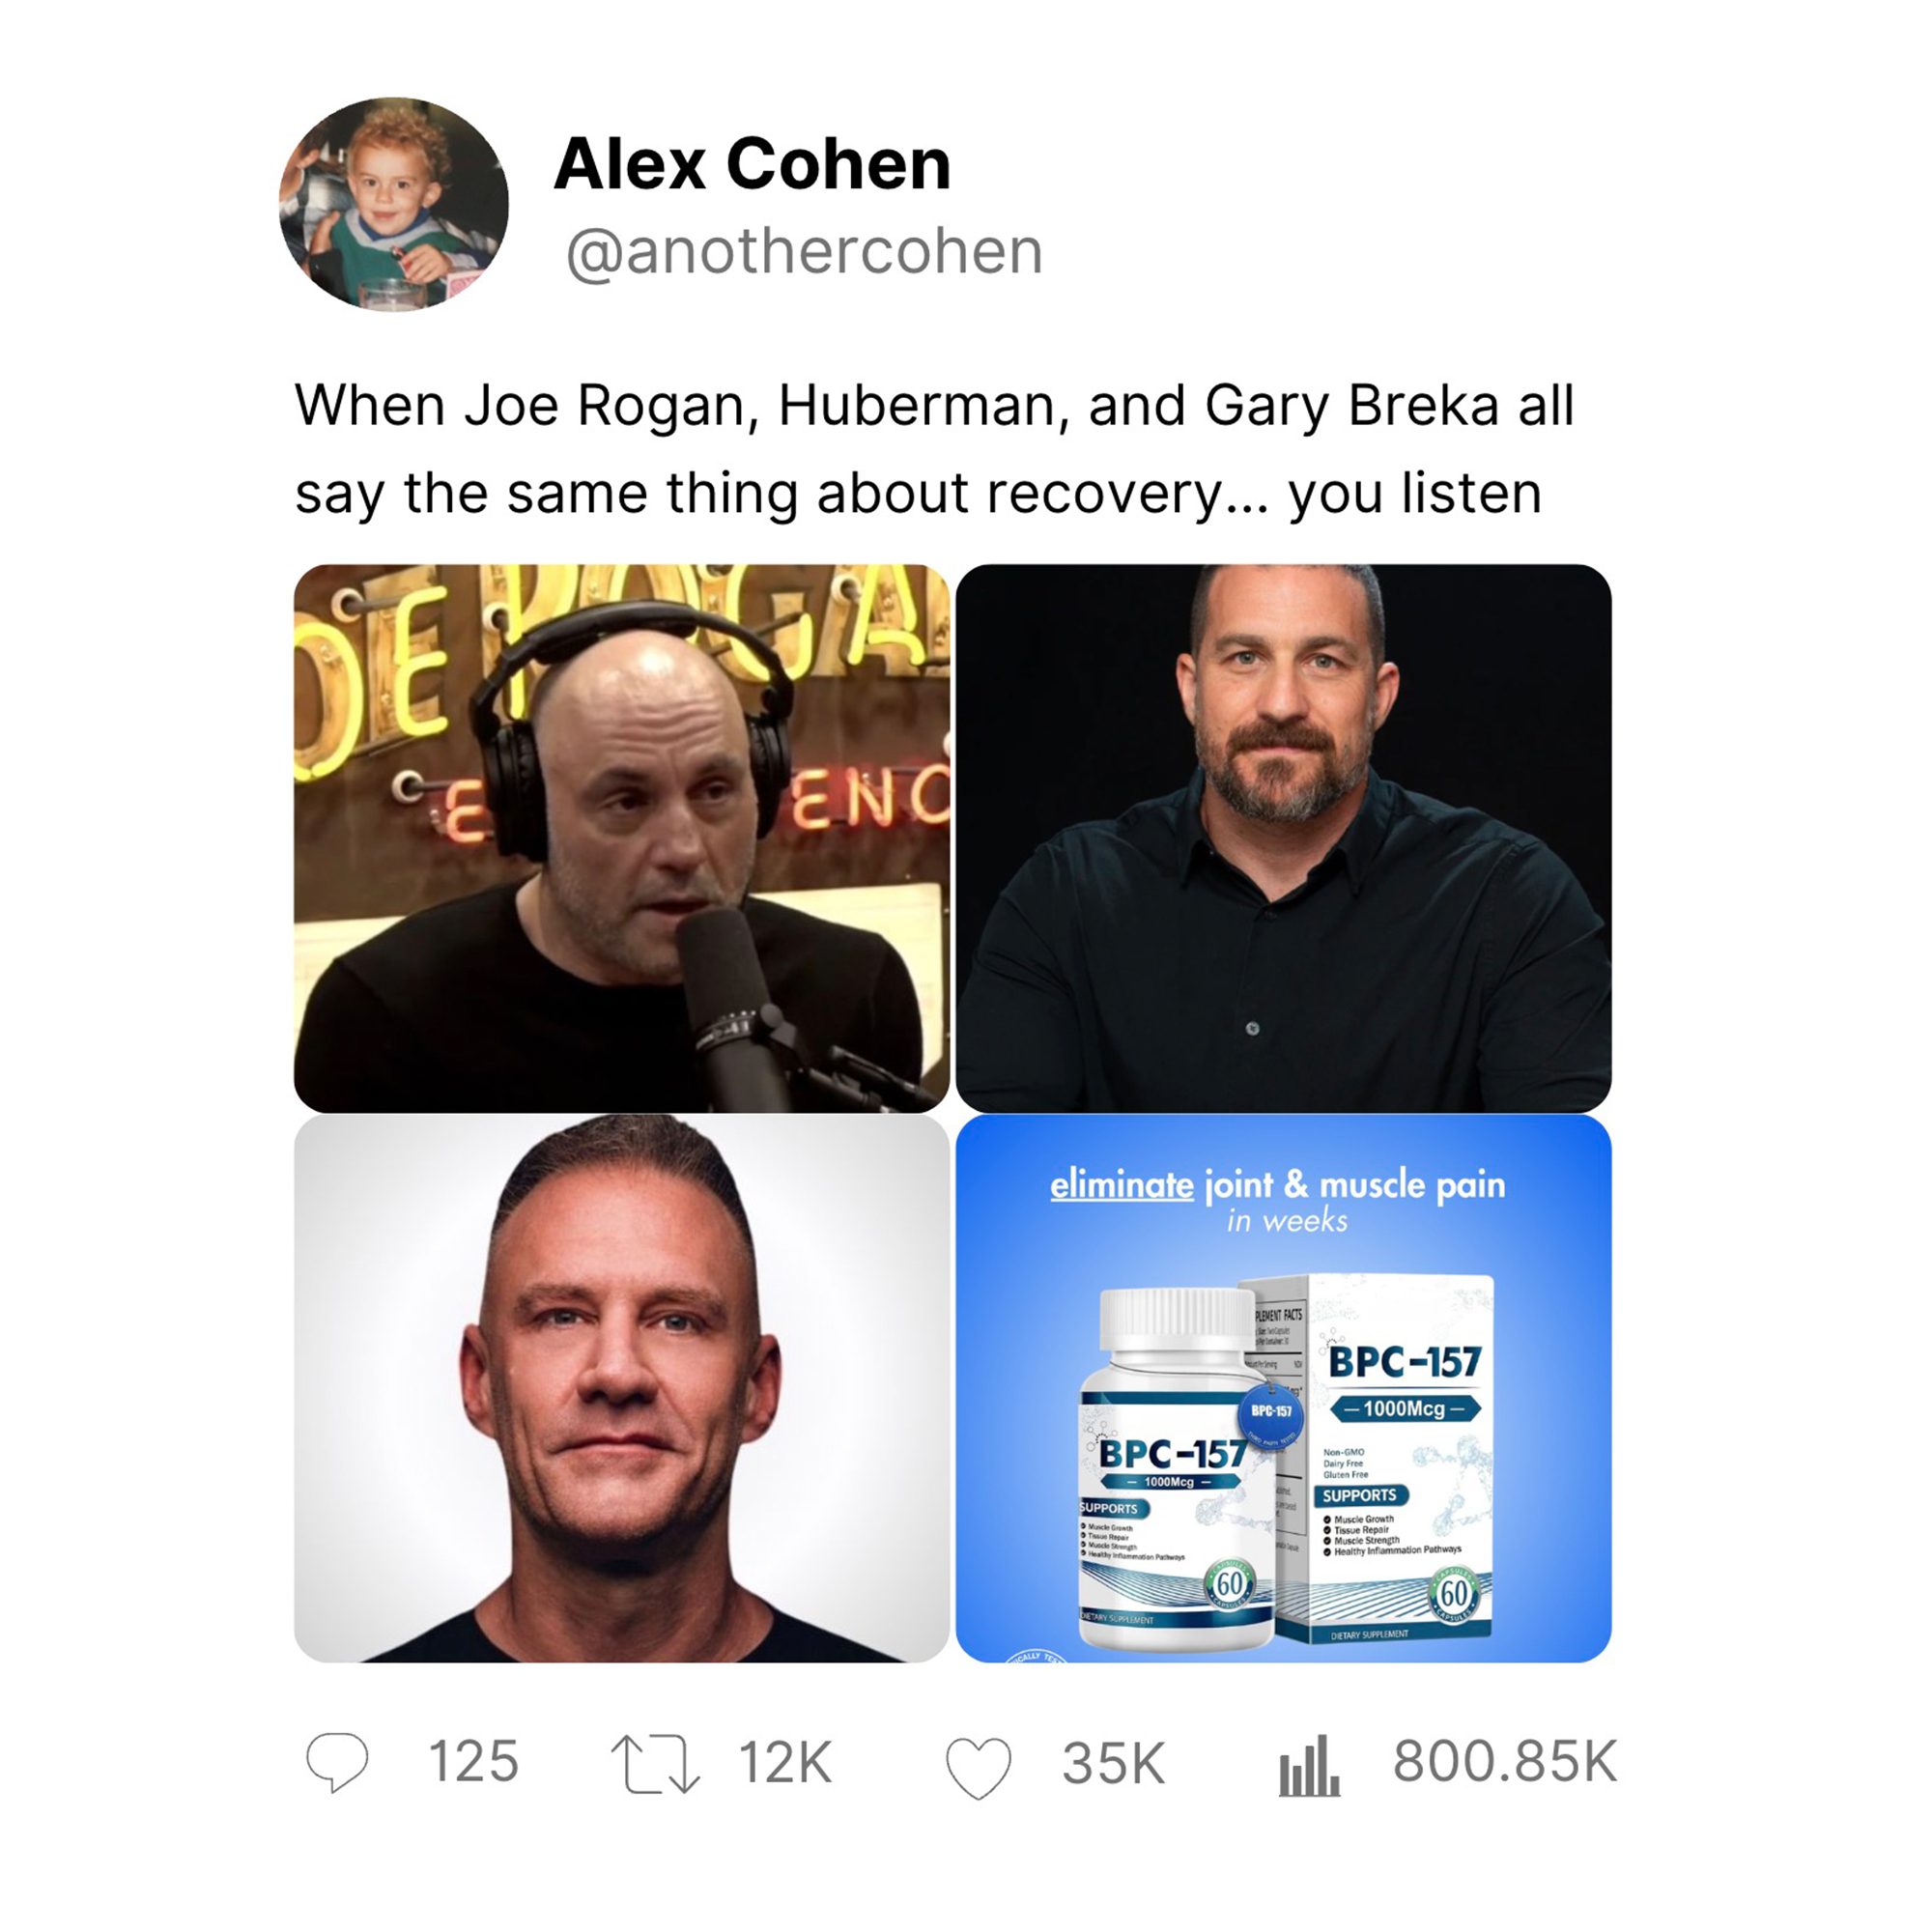Click the underlined word eliminate in ad
Screen dimensions: 1932x1932
1121,1185
